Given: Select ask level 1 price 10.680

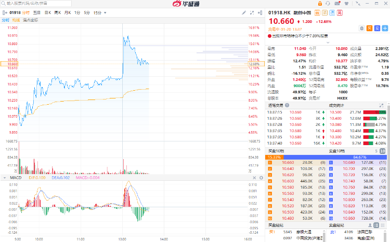Looking at the screenshot, I should tap(349, 162).
